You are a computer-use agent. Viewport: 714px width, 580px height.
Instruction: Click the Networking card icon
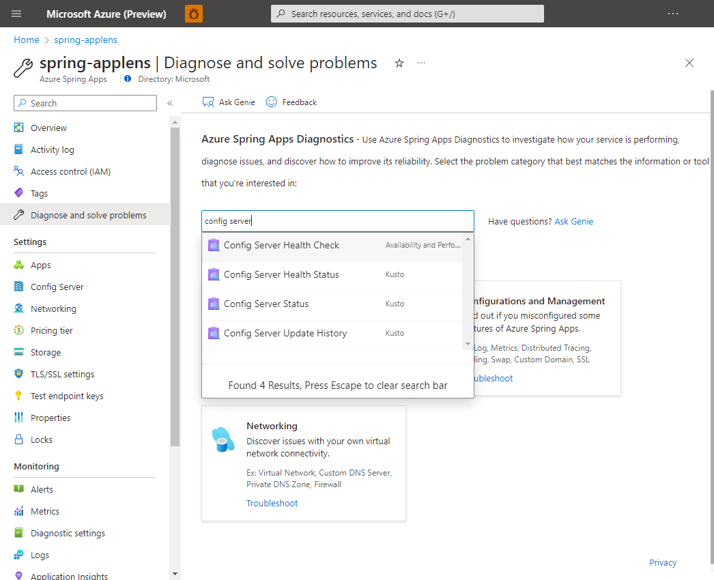coord(223,439)
